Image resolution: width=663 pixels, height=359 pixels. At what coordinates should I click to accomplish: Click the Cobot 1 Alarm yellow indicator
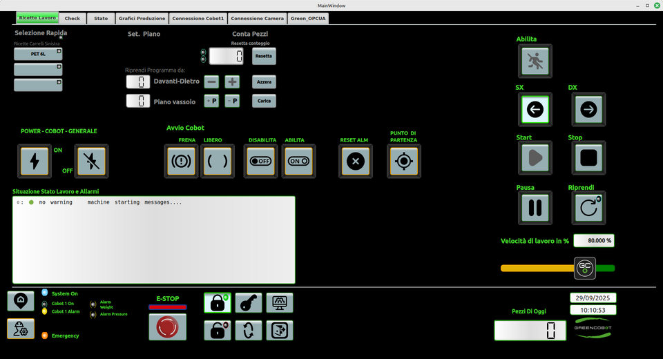(x=44, y=311)
